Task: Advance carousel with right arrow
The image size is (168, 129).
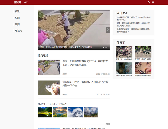Action: [x=108, y=30]
